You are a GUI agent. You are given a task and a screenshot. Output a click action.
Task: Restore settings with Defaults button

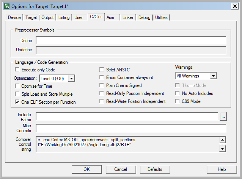click(x=155, y=169)
